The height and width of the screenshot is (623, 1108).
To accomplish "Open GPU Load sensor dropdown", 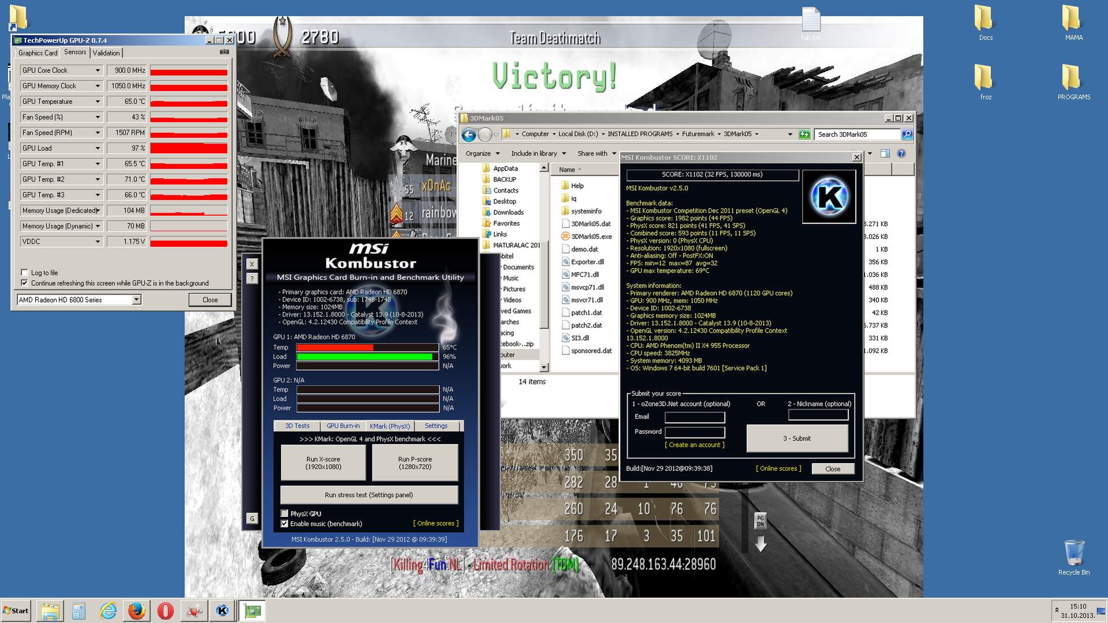I will (98, 148).
